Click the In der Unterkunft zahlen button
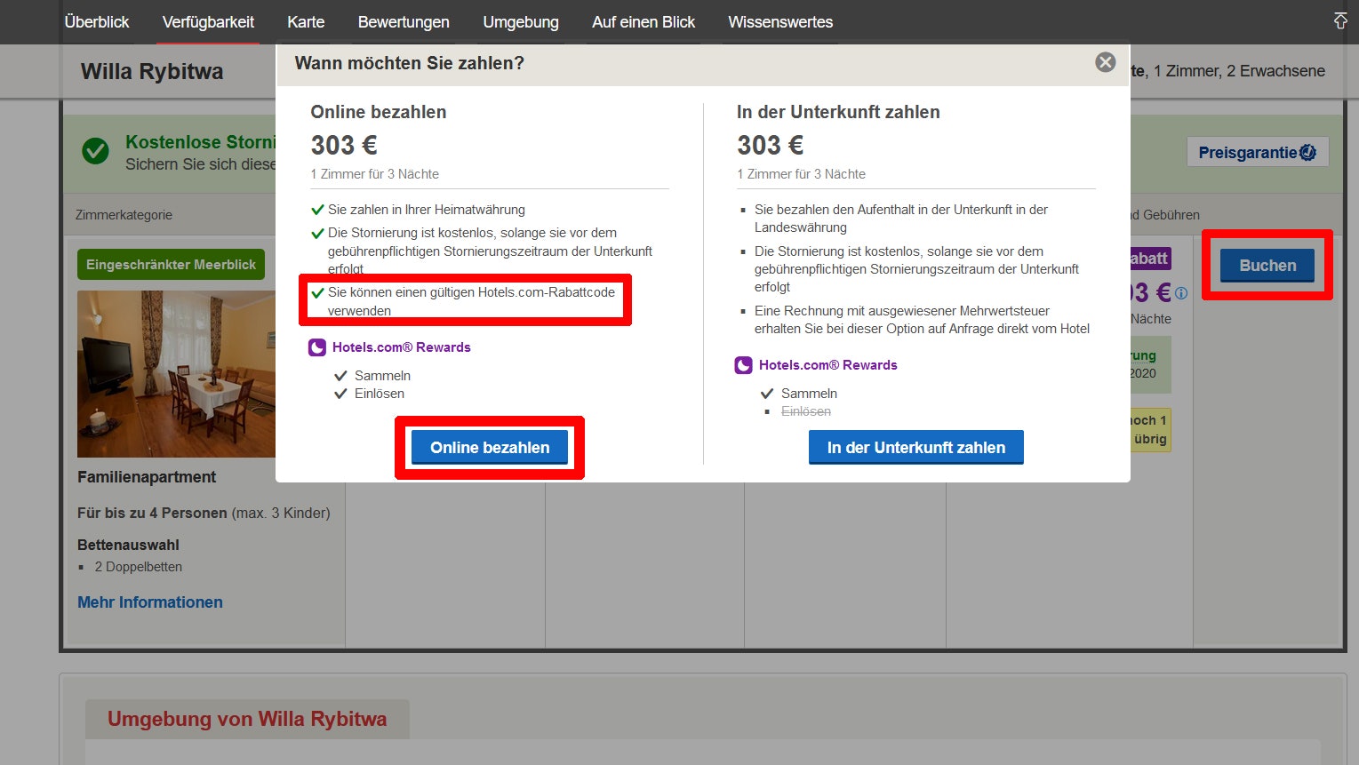This screenshot has width=1359, height=765. [x=915, y=447]
